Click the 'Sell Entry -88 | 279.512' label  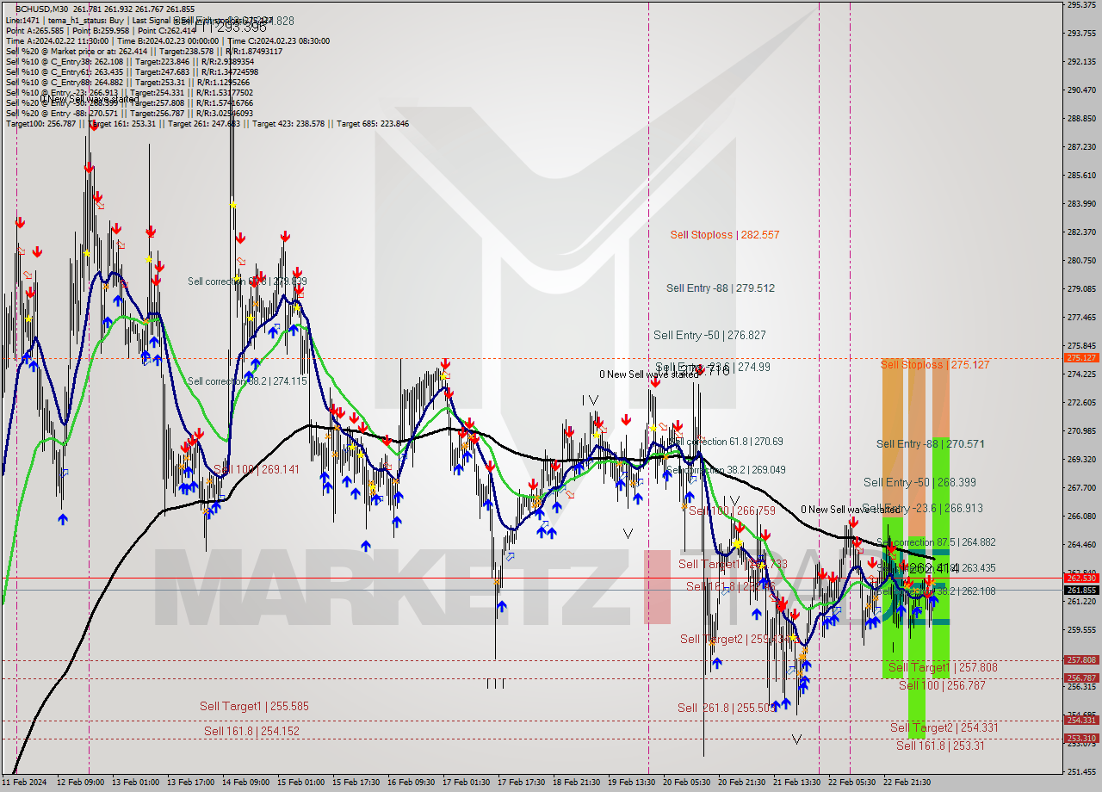coord(720,288)
